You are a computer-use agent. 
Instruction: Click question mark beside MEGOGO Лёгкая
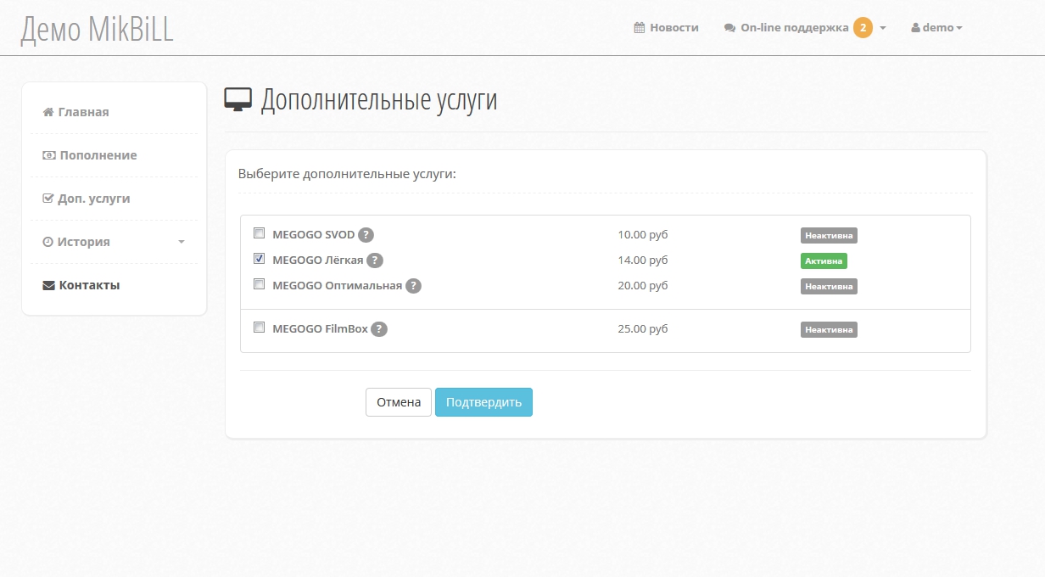point(375,260)
